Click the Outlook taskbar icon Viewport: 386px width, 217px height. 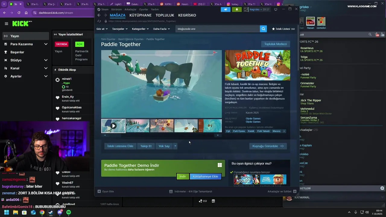click(x=33, y=212)
